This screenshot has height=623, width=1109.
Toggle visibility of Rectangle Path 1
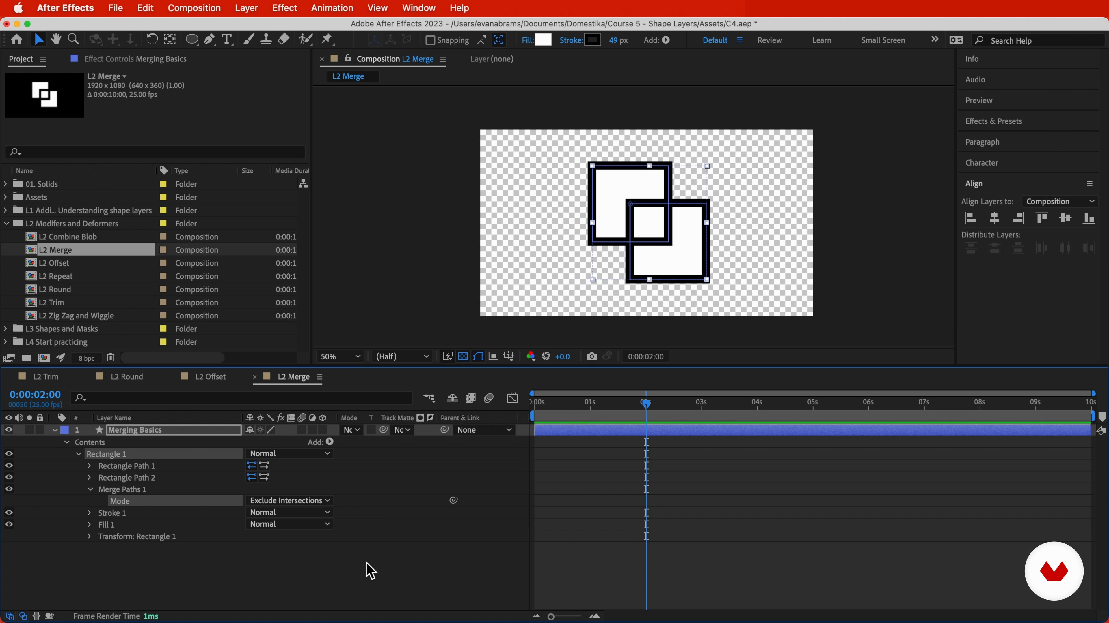9,466
